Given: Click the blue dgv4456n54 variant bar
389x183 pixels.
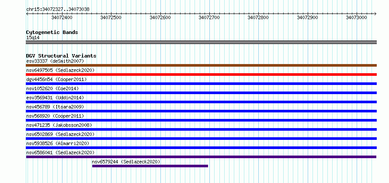Looking at the screenshot, I should coord(201,84).
